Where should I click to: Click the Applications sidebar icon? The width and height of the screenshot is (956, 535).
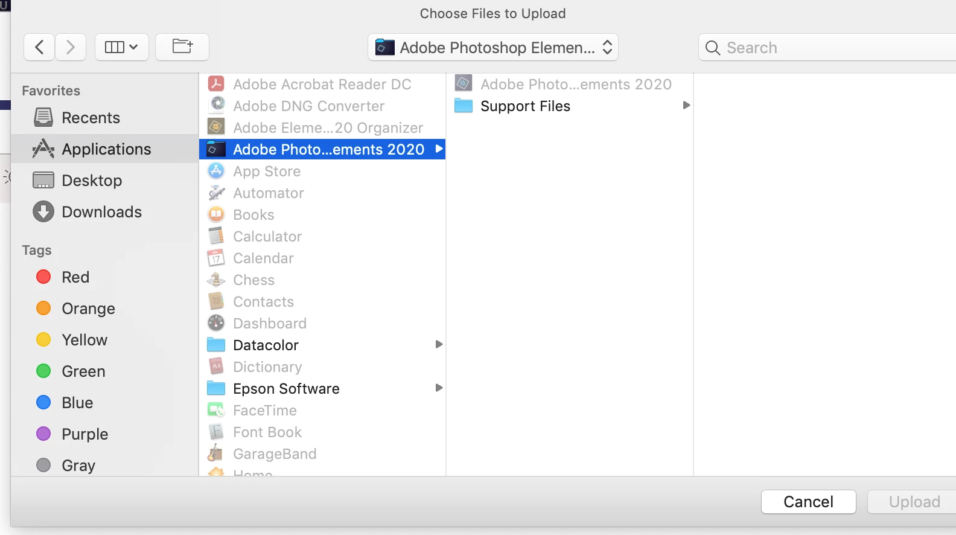pos(43,149)
